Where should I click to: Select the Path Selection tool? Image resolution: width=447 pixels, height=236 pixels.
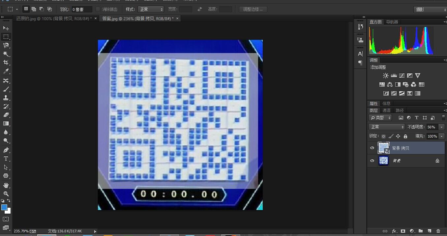coord(6,167)
